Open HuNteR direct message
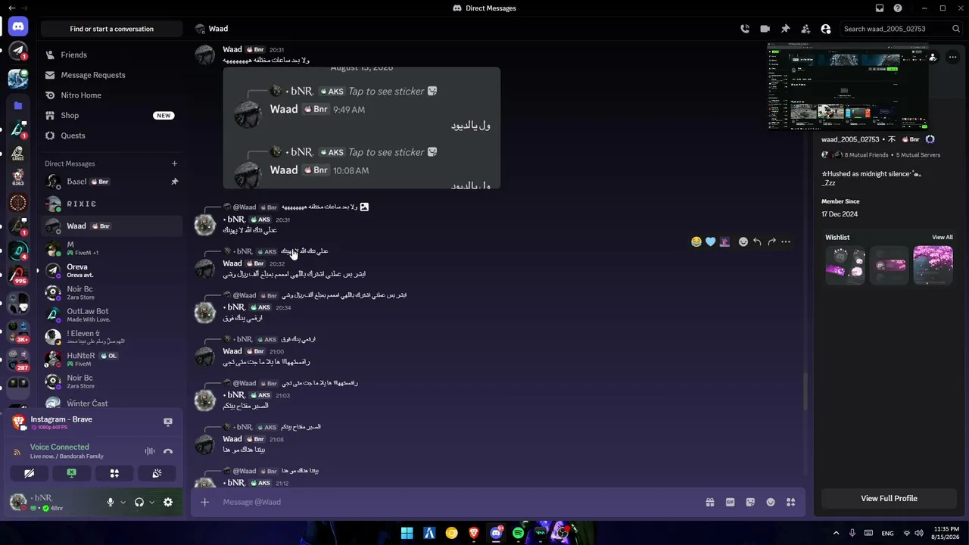The width and height of the screenshot is (969, 545). (112, 359)
